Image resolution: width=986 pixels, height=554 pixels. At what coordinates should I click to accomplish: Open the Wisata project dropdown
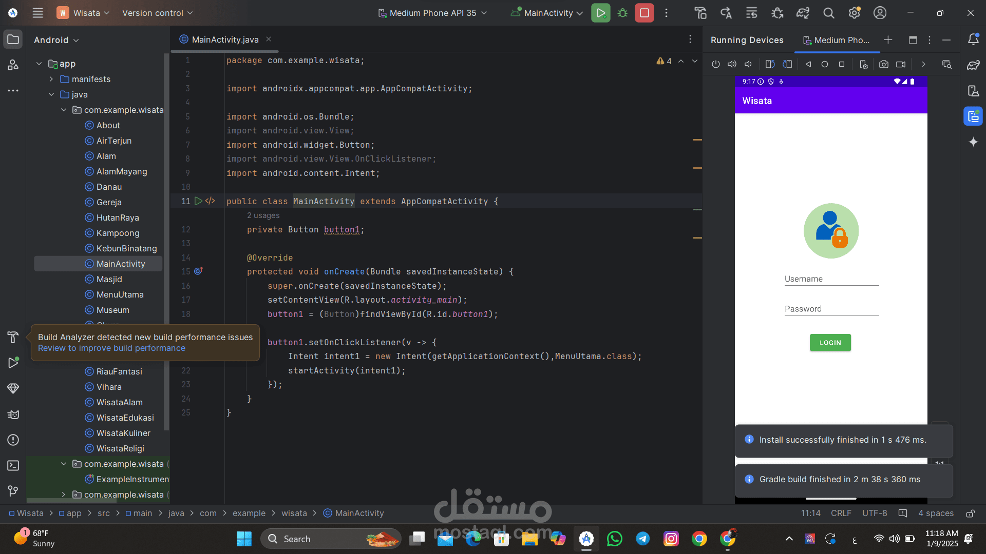(x=84, y=13)
